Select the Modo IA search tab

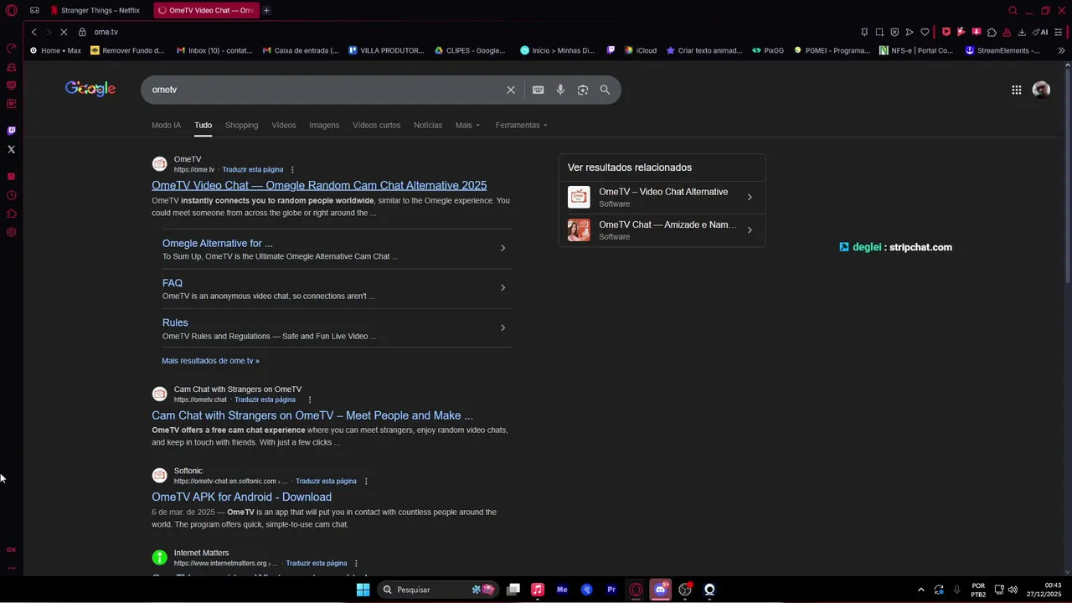tap(166, 125)
